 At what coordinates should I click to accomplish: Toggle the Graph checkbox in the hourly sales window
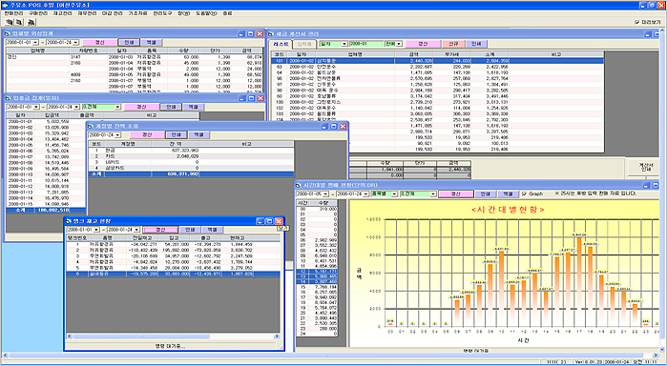click(x=524, y=193)
